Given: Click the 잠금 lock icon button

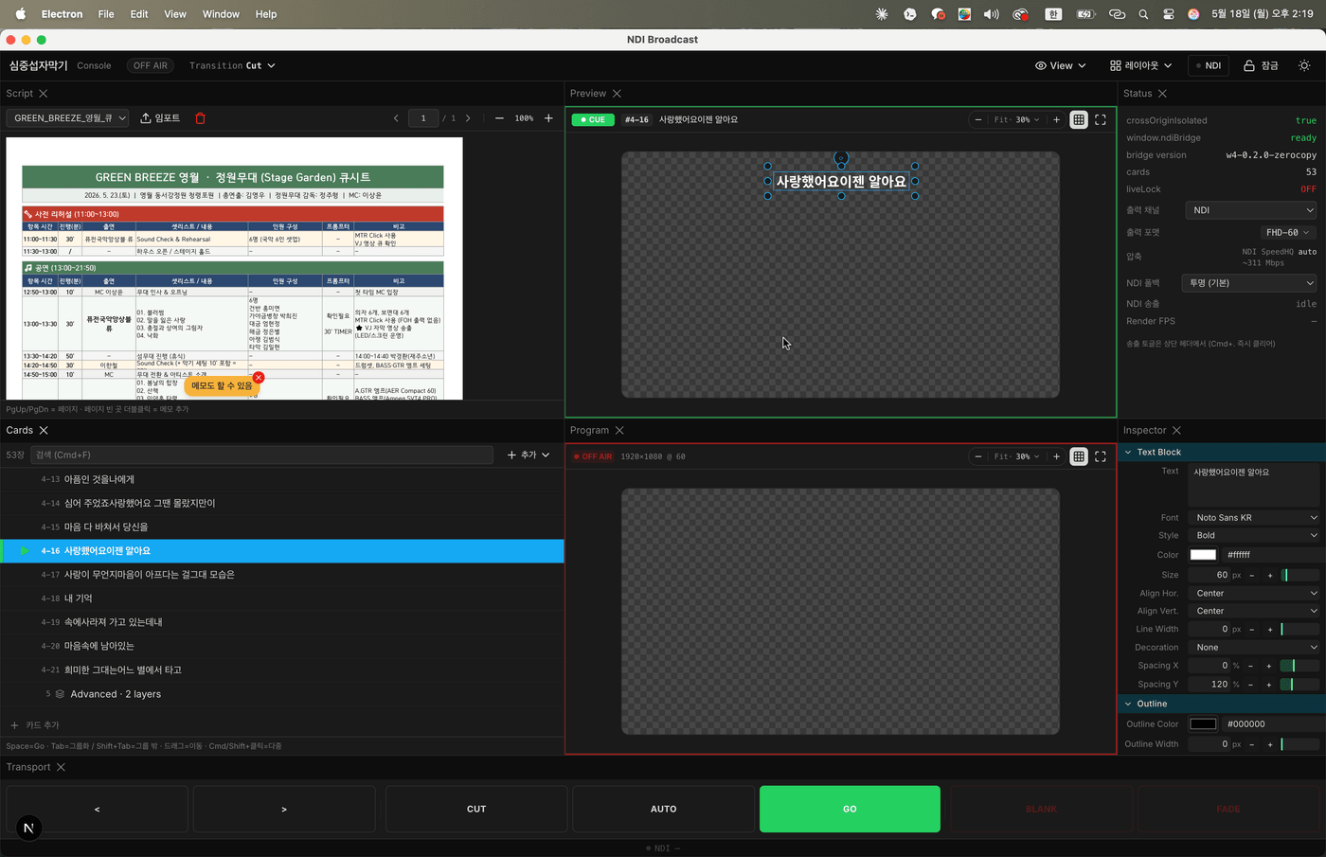Looking at the screenshot, I should 1262,65.
